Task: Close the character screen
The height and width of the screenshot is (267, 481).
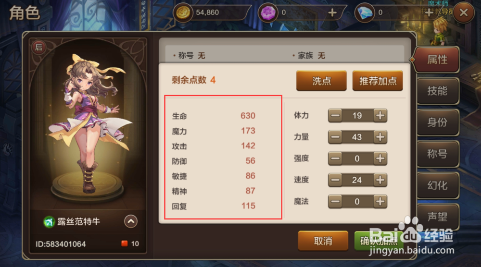Action: coord(464,13)
